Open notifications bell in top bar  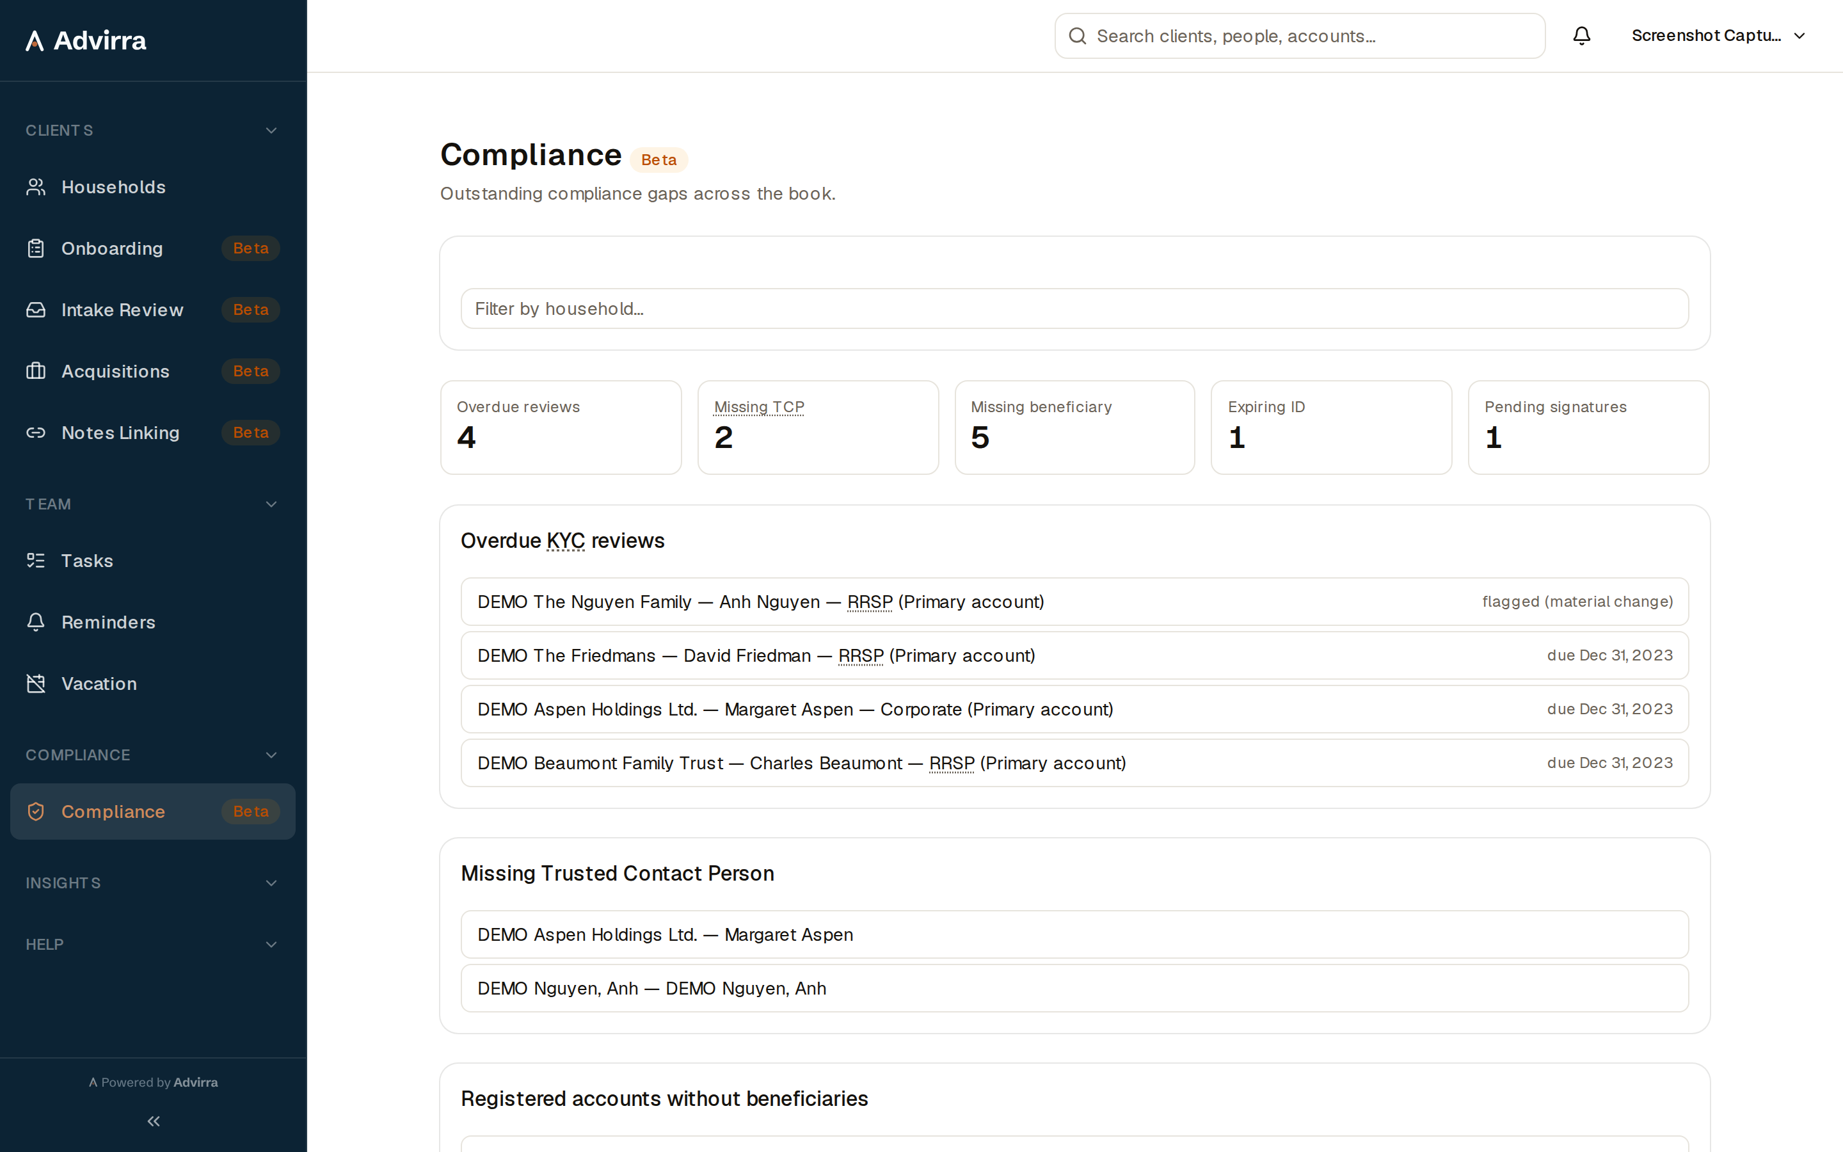point(1582,36)
